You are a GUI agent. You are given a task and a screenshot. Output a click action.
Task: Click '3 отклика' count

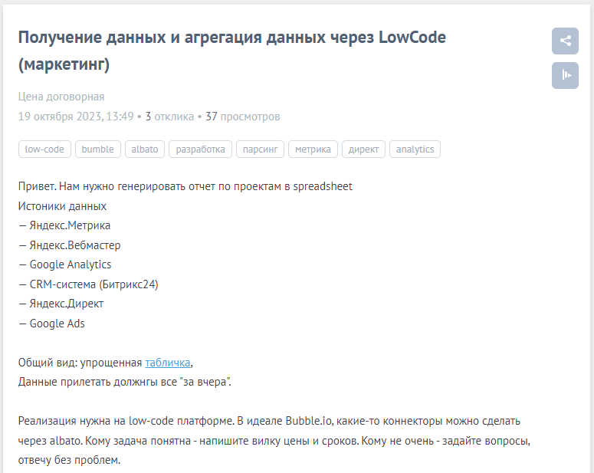coord(169,117)
